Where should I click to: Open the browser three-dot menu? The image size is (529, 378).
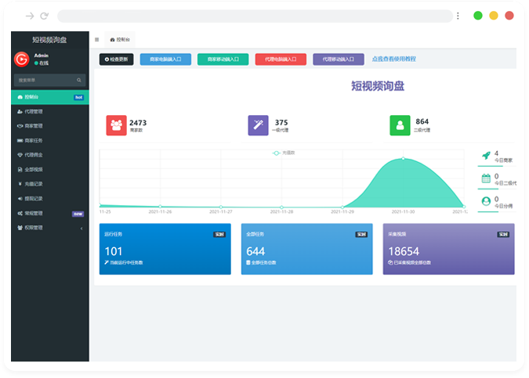click(x=458, y=16)
